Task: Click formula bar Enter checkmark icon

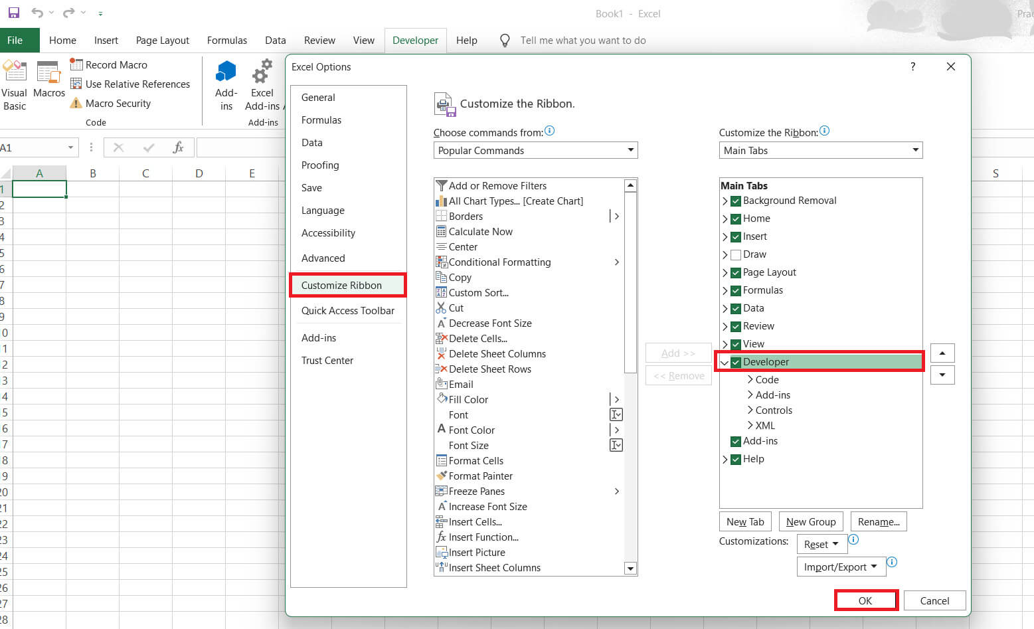Action: pos(149,147)
